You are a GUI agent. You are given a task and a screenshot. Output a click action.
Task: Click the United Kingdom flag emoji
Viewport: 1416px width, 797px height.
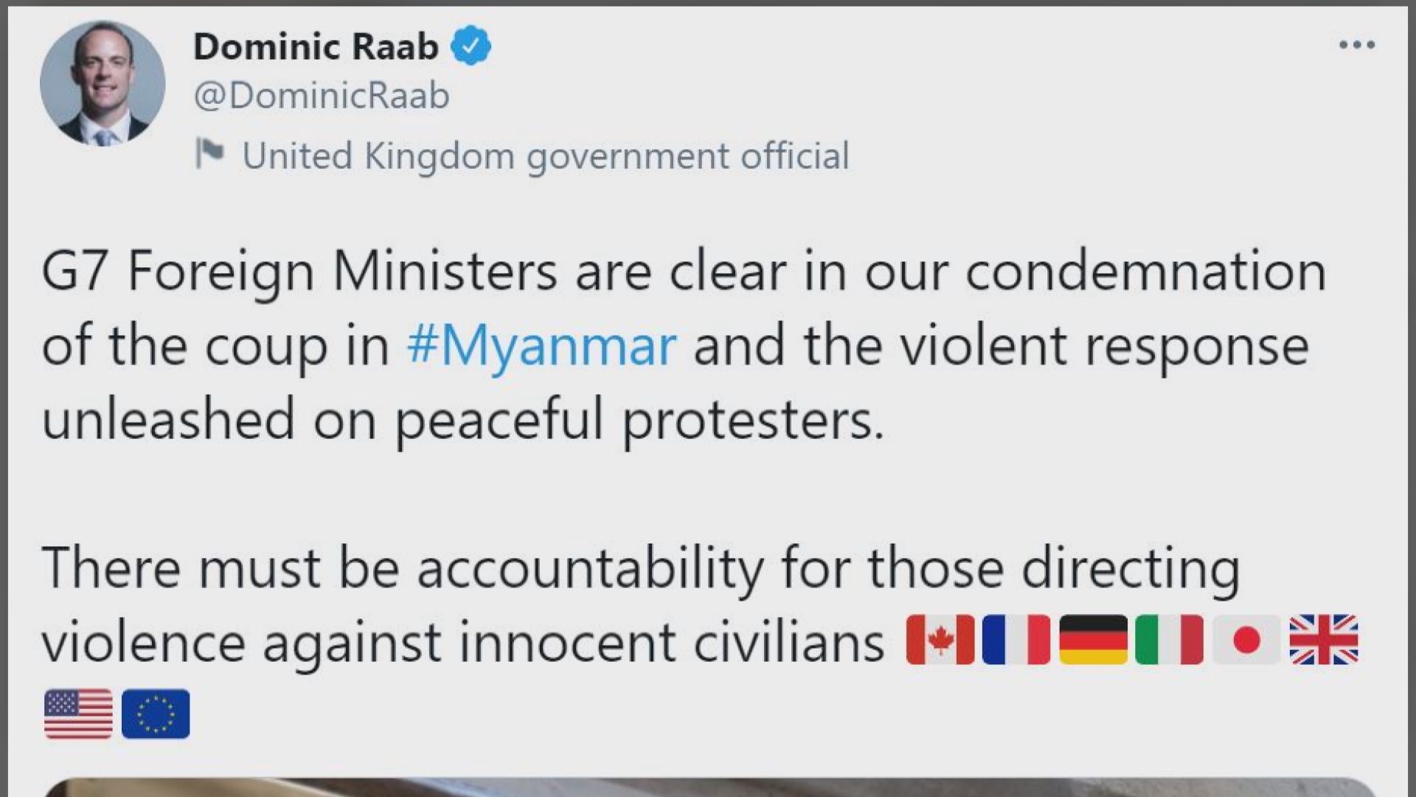tap(1323, 640)
